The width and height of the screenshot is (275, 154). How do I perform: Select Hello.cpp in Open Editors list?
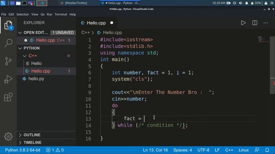(x=46, y=40)
